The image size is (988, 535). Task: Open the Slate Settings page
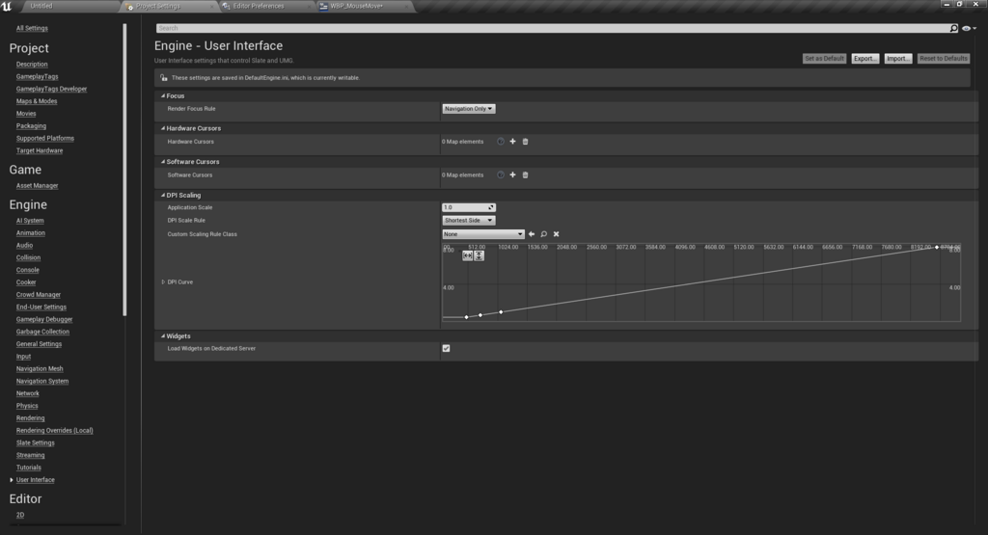click(x=36, y=443)
